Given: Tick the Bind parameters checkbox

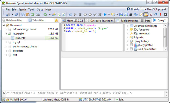Looking at the screenshot, I should (131, 49).
